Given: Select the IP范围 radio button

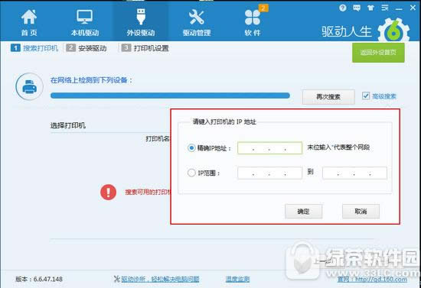Looking at the screenshot, I should tap(191, 173).
